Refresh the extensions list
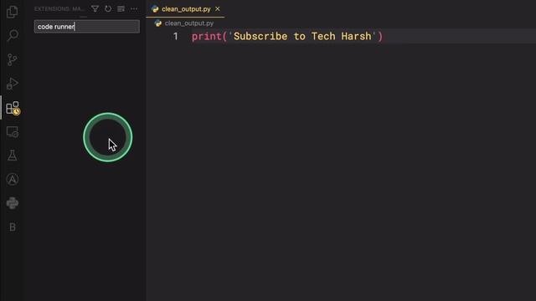This screenshot has height=301, width=536. point(108,9)
